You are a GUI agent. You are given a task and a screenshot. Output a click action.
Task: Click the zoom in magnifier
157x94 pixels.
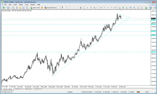(x=131, y=8)
